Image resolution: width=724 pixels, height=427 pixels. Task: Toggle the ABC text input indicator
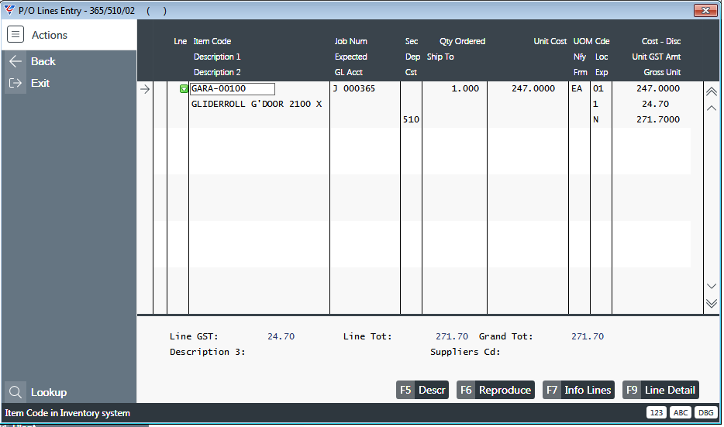[681, 413]
